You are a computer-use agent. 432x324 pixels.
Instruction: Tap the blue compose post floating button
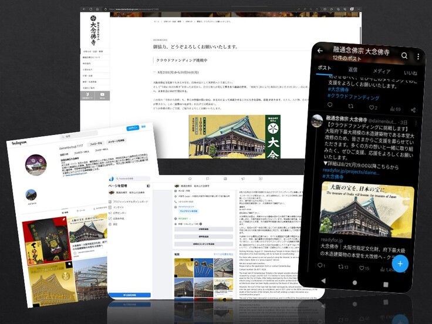400,264
